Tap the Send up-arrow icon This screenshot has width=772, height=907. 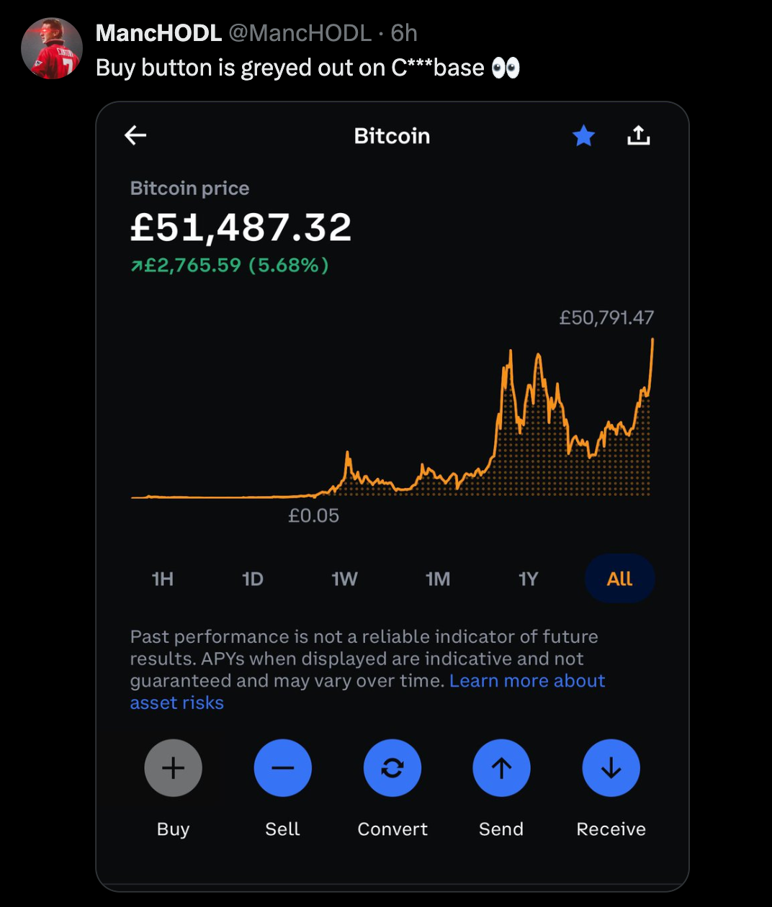pyautogui.click(x=501, y=768)
